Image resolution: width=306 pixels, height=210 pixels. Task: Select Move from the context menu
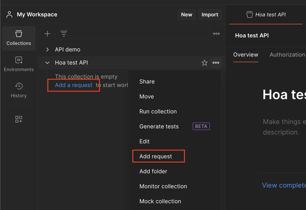point(146,97)
